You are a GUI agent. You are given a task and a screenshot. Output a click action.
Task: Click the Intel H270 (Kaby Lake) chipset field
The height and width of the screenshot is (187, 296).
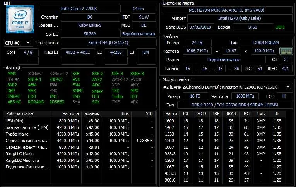click(x=240, y=18)
